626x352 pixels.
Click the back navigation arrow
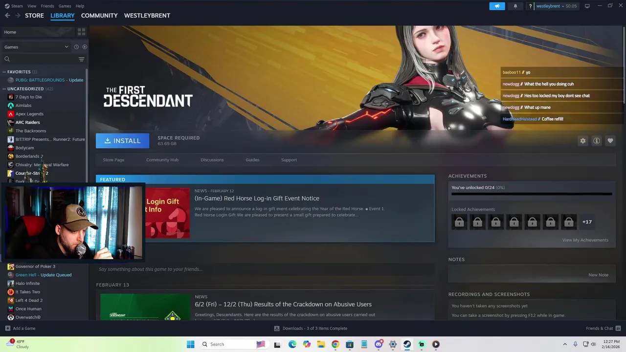pyautogui.click(x=7, y=16)
